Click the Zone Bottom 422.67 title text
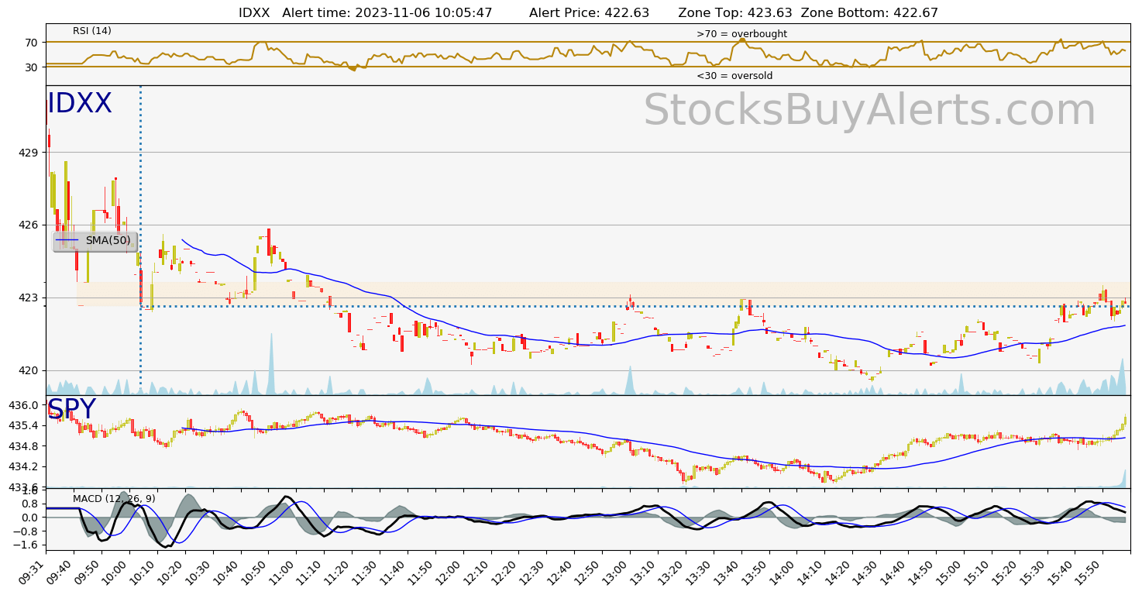This screenshot has width=1142, height=595. (869, 12)
